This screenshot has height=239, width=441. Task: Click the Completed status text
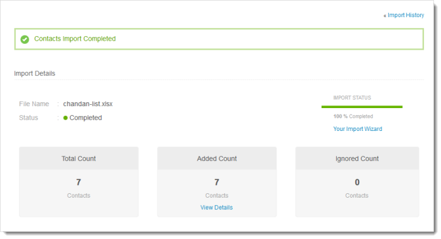pyautogui.click(x=86, y=118)
